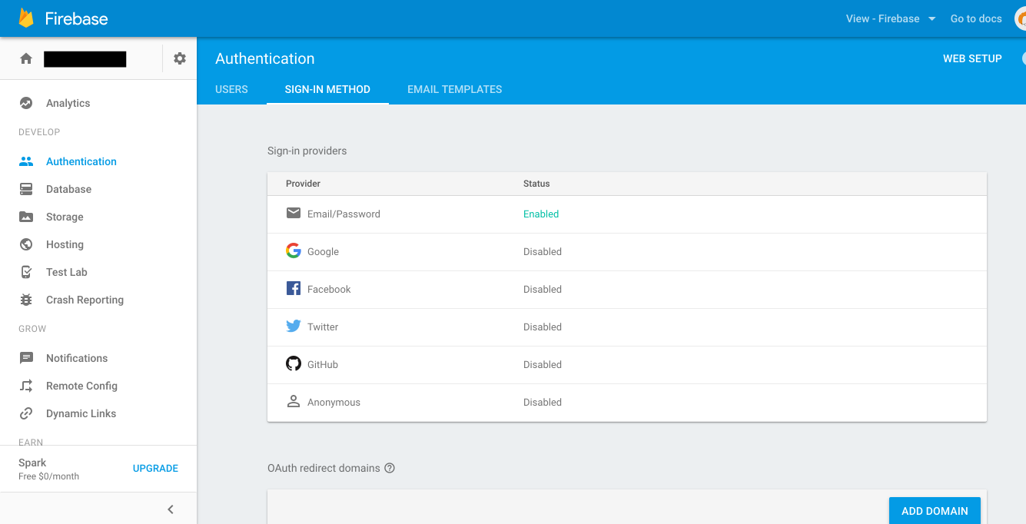The height and width of the screenshot is (524, 1026).
Task: Click the Facebook logo icon
Action: (294, 288)
